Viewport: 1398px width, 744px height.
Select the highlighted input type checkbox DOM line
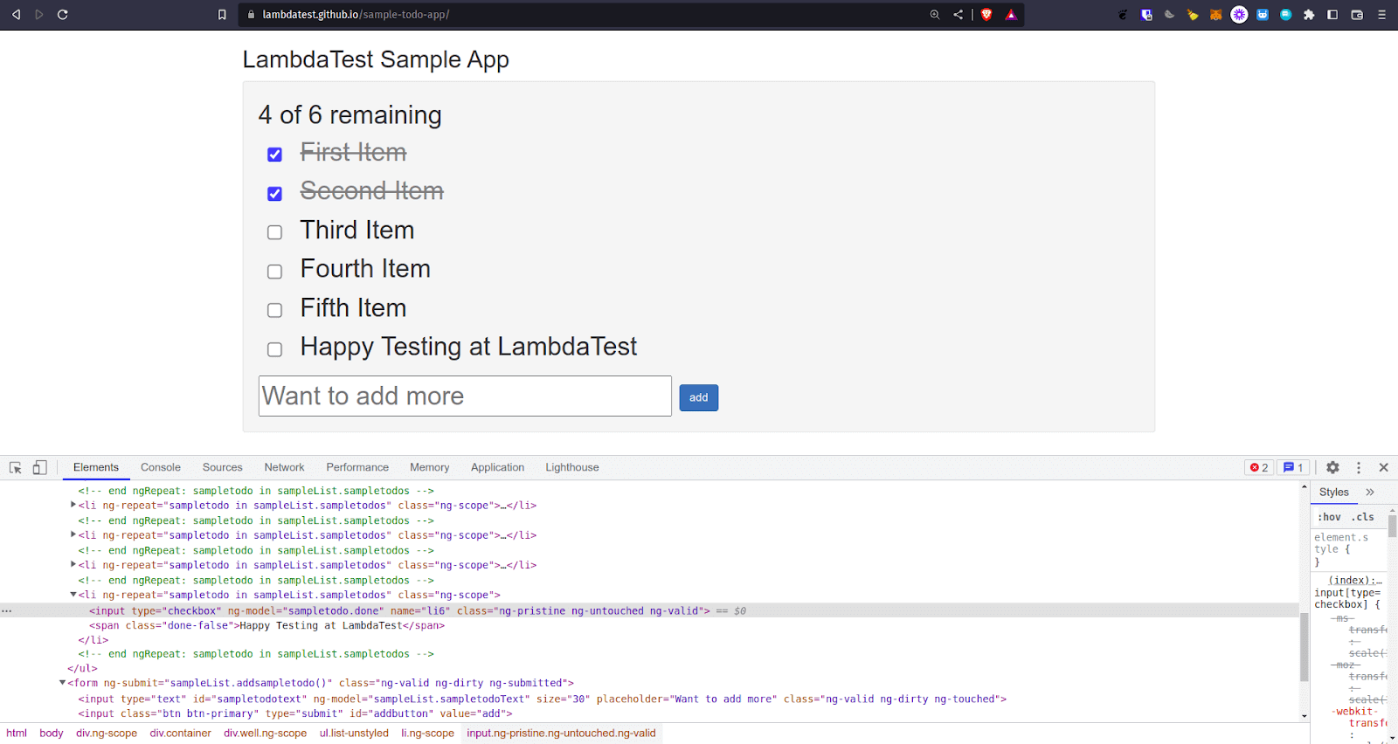[649, 611]
